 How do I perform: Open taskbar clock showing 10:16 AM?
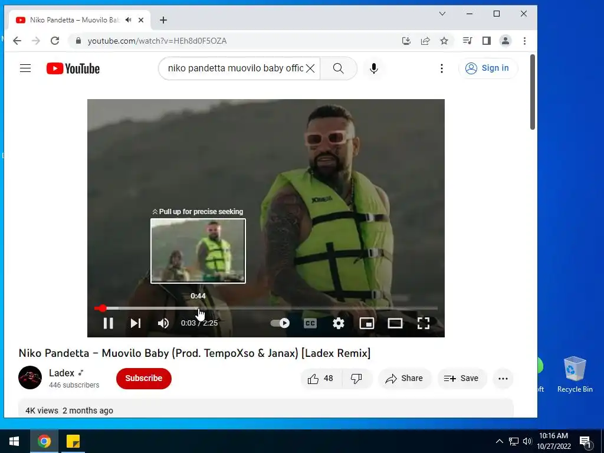coord(553,441)
